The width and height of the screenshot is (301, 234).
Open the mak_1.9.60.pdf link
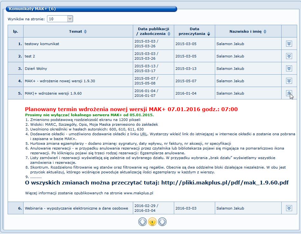click(x=225, y=183)
